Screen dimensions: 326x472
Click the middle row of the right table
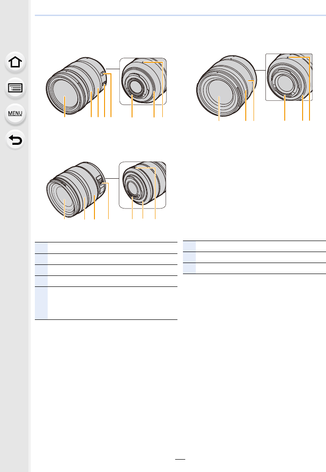coord(254,258)
